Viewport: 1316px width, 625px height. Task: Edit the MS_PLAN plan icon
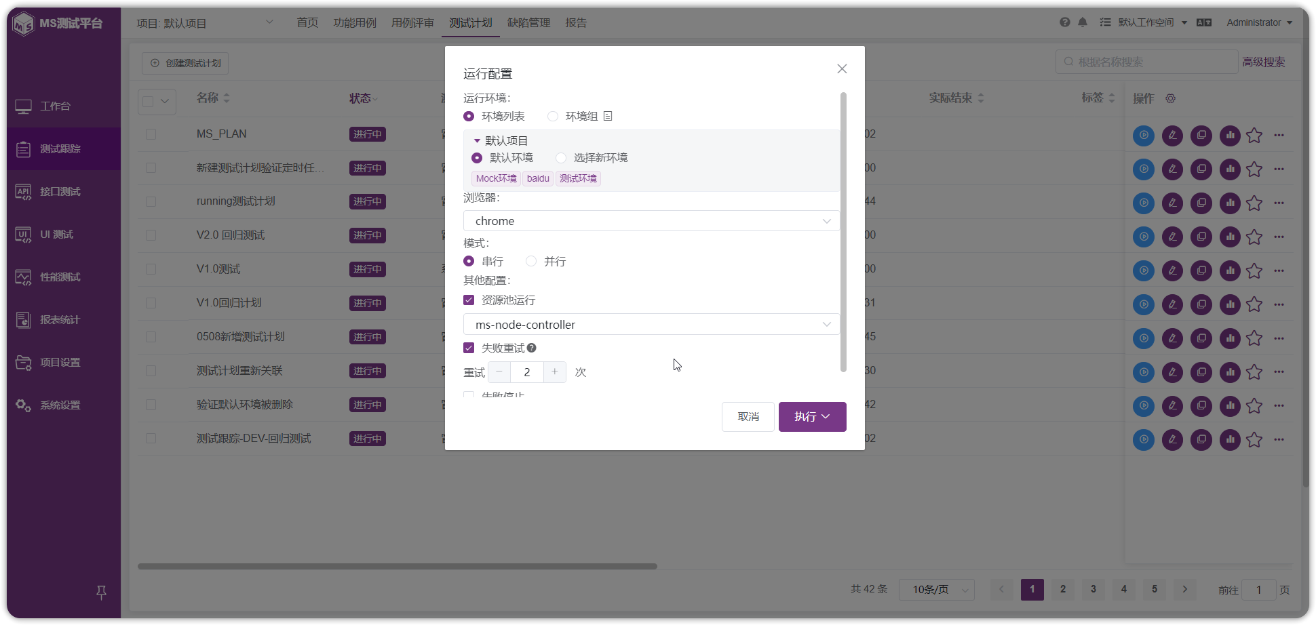1172,135
